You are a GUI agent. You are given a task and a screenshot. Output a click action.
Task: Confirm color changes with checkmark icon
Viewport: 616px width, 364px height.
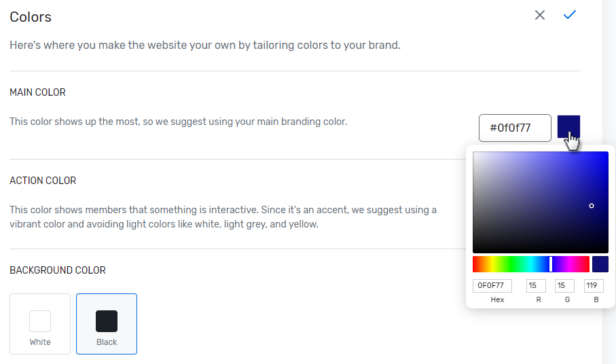click(570, 15)
